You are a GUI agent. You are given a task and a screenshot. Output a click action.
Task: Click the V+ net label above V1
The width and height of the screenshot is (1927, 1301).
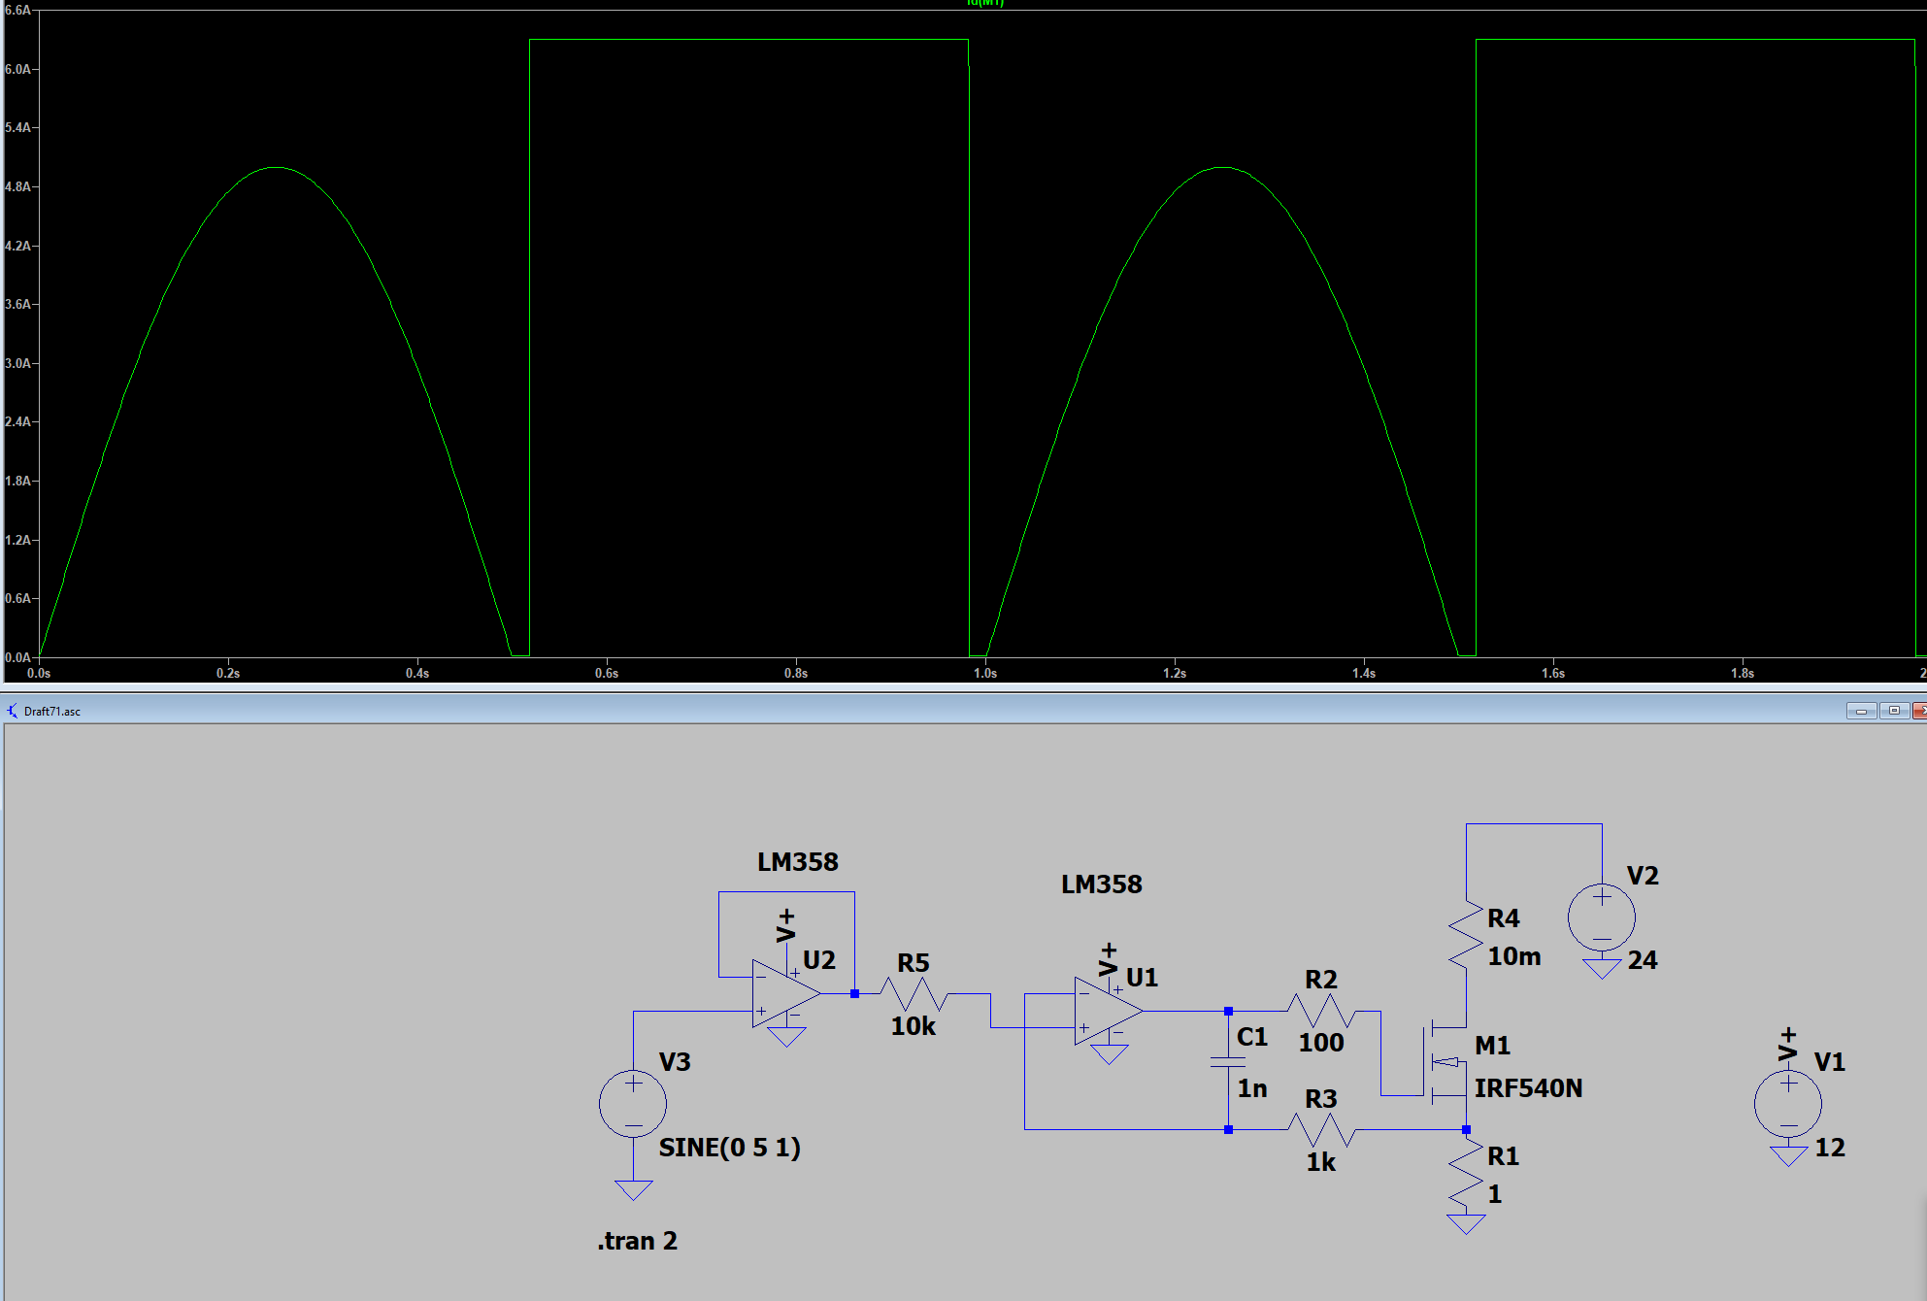point(1787,1044)
